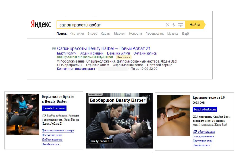The width and height of the screenshot is (239, 159).
Task: Click the green beauty-barber.ru/Салон-Beauty-Barber URL
Action: pos(85,57)
